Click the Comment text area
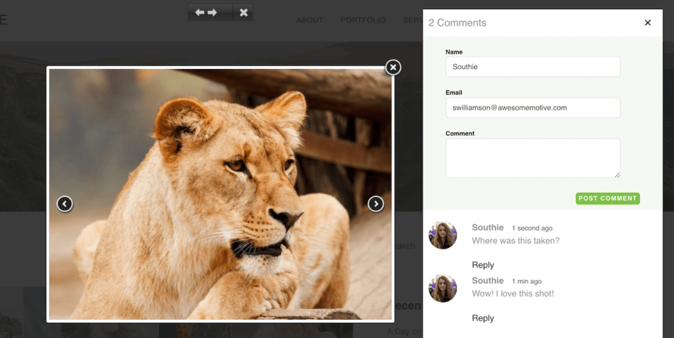The image size is (674, 338). click(x=532, y=158)
